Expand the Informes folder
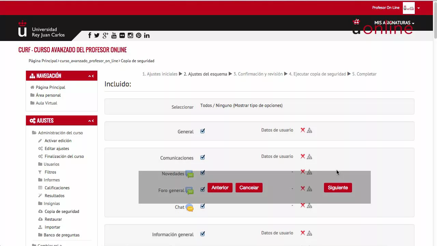Viewport: 437px width, 246px height. click(x=52, y=180)
